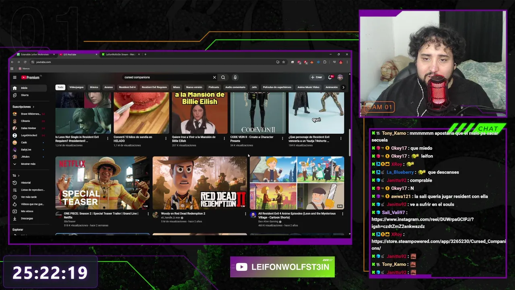The width and height of the screenshot is (515, 290).
Task: Open the Chrome three-dot menu
Action: (347, 62)
